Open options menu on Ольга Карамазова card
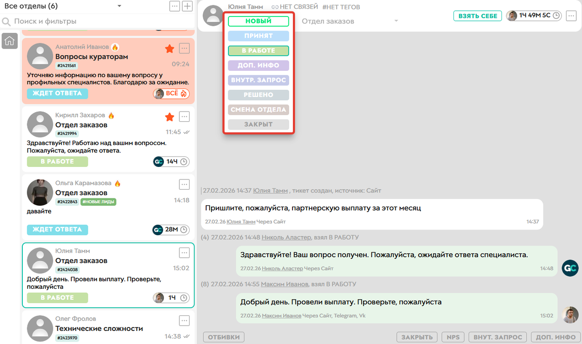 (184, 184)
